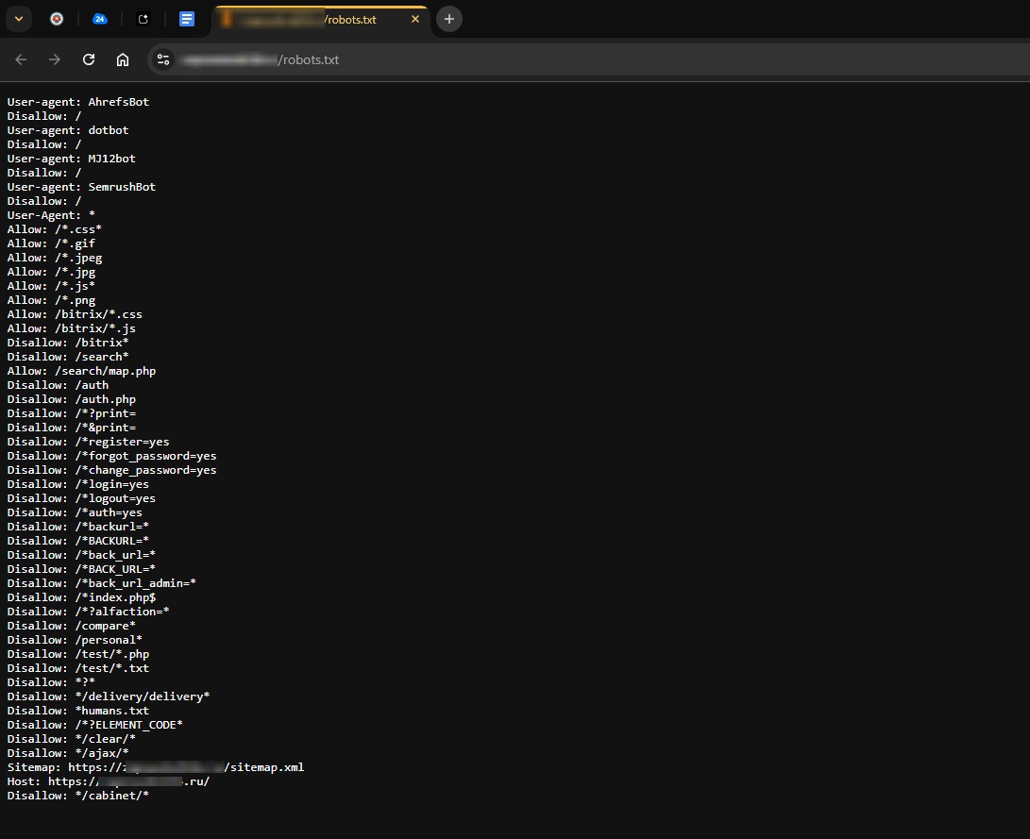Click the line 'Disallow: /auth'
Image resolution: width=1030 pixels, height=839 pixels.
58,385
